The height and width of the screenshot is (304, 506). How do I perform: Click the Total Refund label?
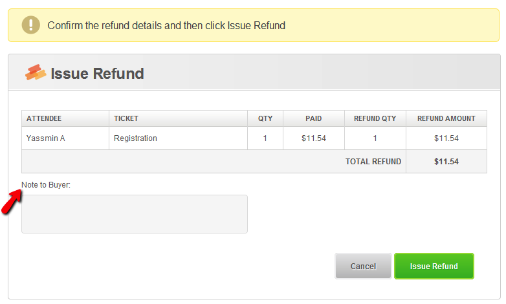pyautogui.click(x=373, y=161)
